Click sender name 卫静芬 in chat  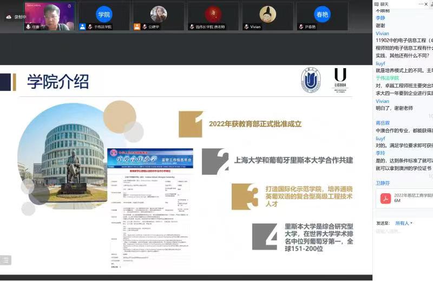point(382,184)
